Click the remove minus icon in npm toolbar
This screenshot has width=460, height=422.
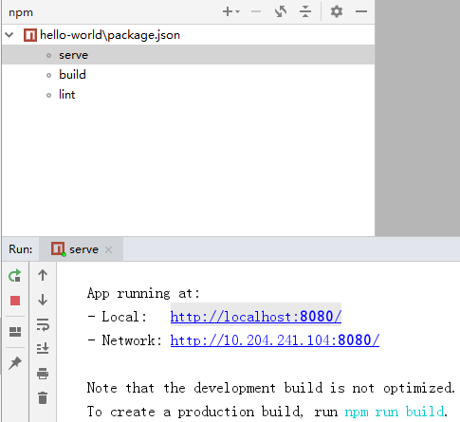point(256,11)
